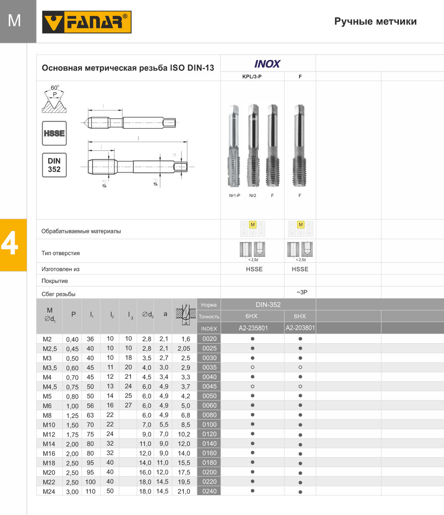The width and height of the screenshot is (444, 515).
Task: Click index code A2-203801
Action: coord(300,328)
